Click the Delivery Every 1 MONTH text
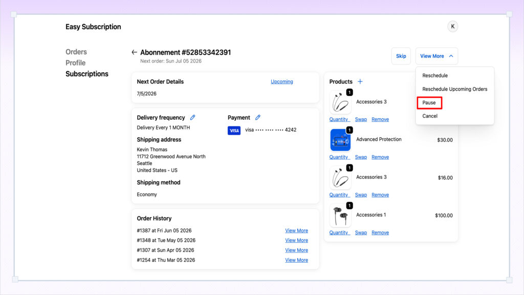Viewport: 524px width, 295px height. [x=163, y=128]
